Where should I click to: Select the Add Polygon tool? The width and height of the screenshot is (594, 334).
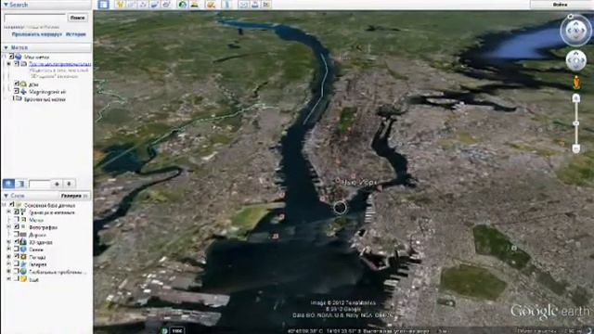point(132,5)
